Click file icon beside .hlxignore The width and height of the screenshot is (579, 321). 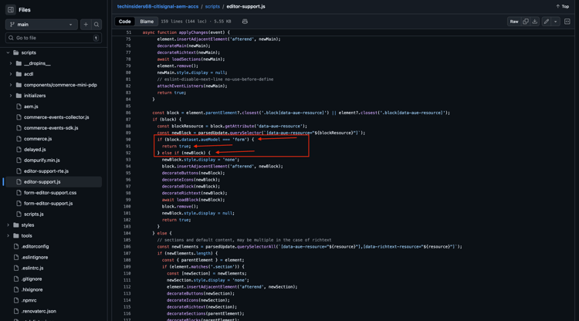[16, 289]
